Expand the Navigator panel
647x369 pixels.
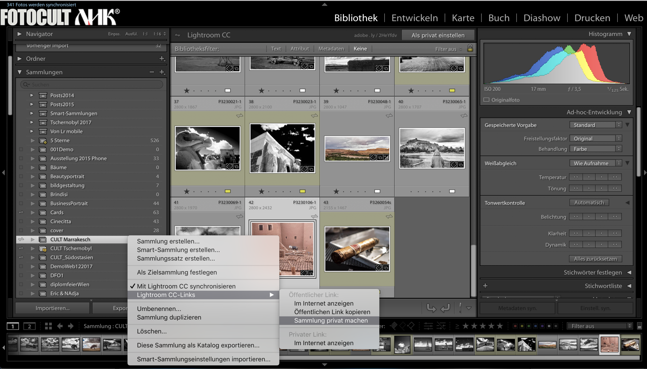(19, 34)
